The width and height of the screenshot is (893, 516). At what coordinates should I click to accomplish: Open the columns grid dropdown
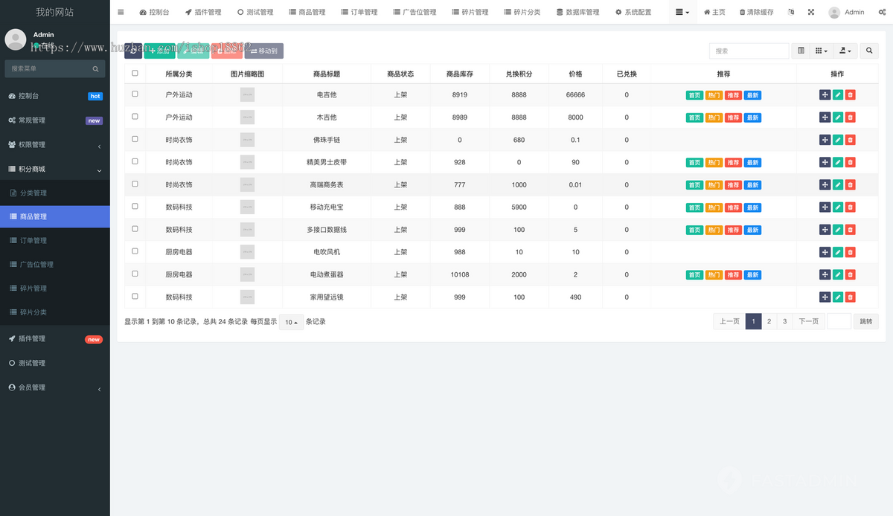pos(821,51)
